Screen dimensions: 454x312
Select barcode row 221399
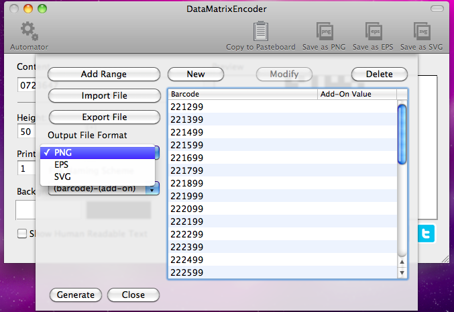coord(282,119)
